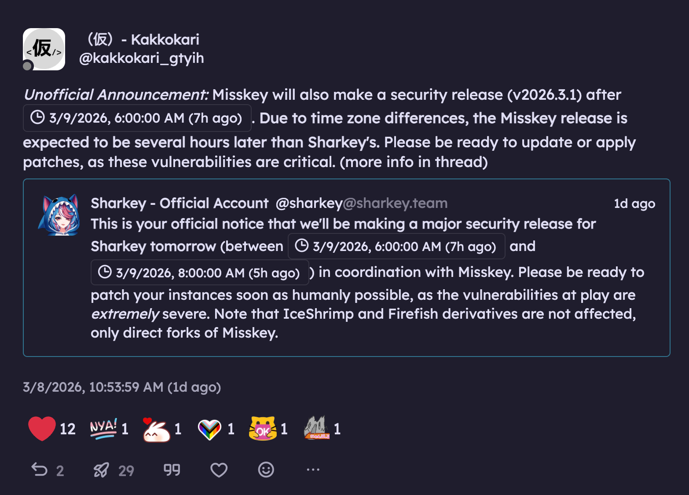
Task: Open the emoji reaction picker
Action: [266, 470]
